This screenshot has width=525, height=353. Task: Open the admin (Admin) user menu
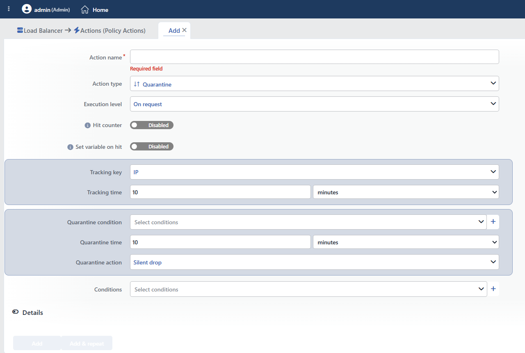pos(46,9)
